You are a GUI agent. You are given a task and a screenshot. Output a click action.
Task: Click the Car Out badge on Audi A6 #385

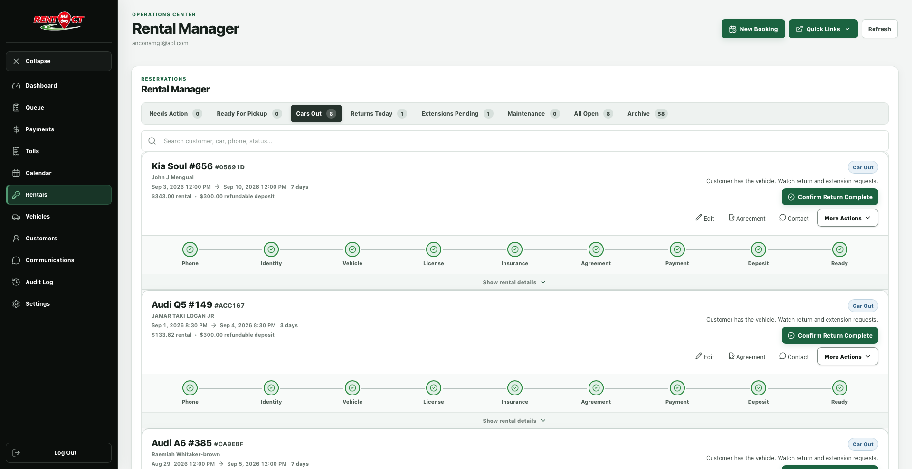pos(863,444)
